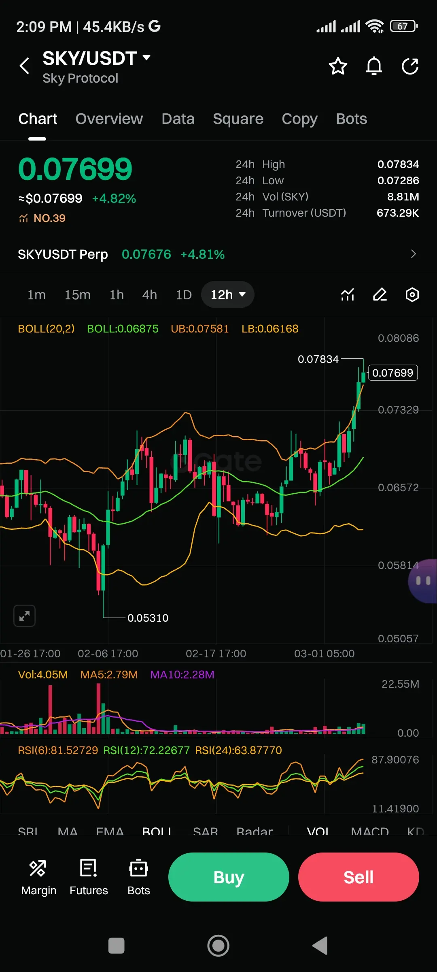Image resolution: width=437 pixels, height=972 pixels.
Task: Tap the 0.07834 high marker on chart
Action: tap(318, 359)
